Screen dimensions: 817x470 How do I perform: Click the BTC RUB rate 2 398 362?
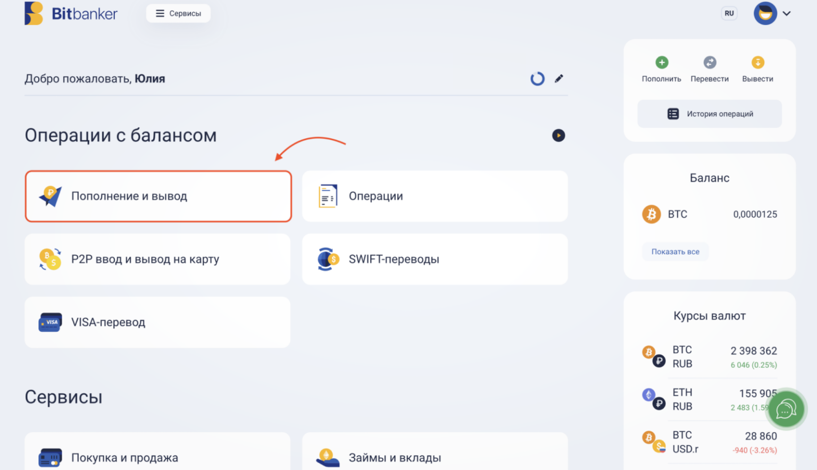point(754,351)
